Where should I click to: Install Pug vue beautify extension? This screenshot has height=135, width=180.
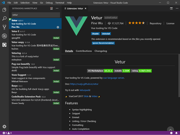click(x=56, y=71)
